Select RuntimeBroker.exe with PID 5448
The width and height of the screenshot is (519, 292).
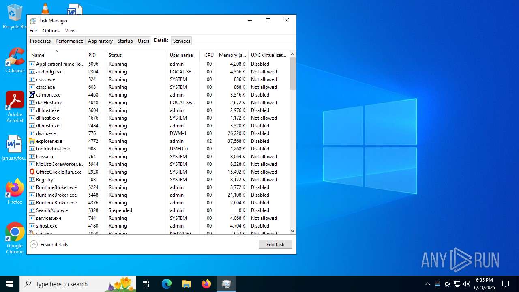point(158,195)
